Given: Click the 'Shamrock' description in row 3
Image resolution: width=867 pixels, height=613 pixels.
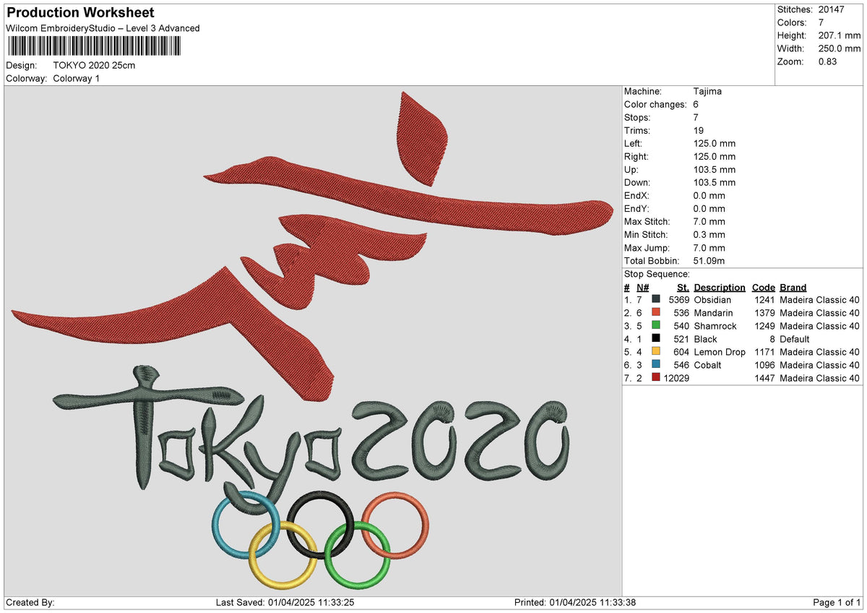Looking at the screenshot, I should click(x=715, y=326).
